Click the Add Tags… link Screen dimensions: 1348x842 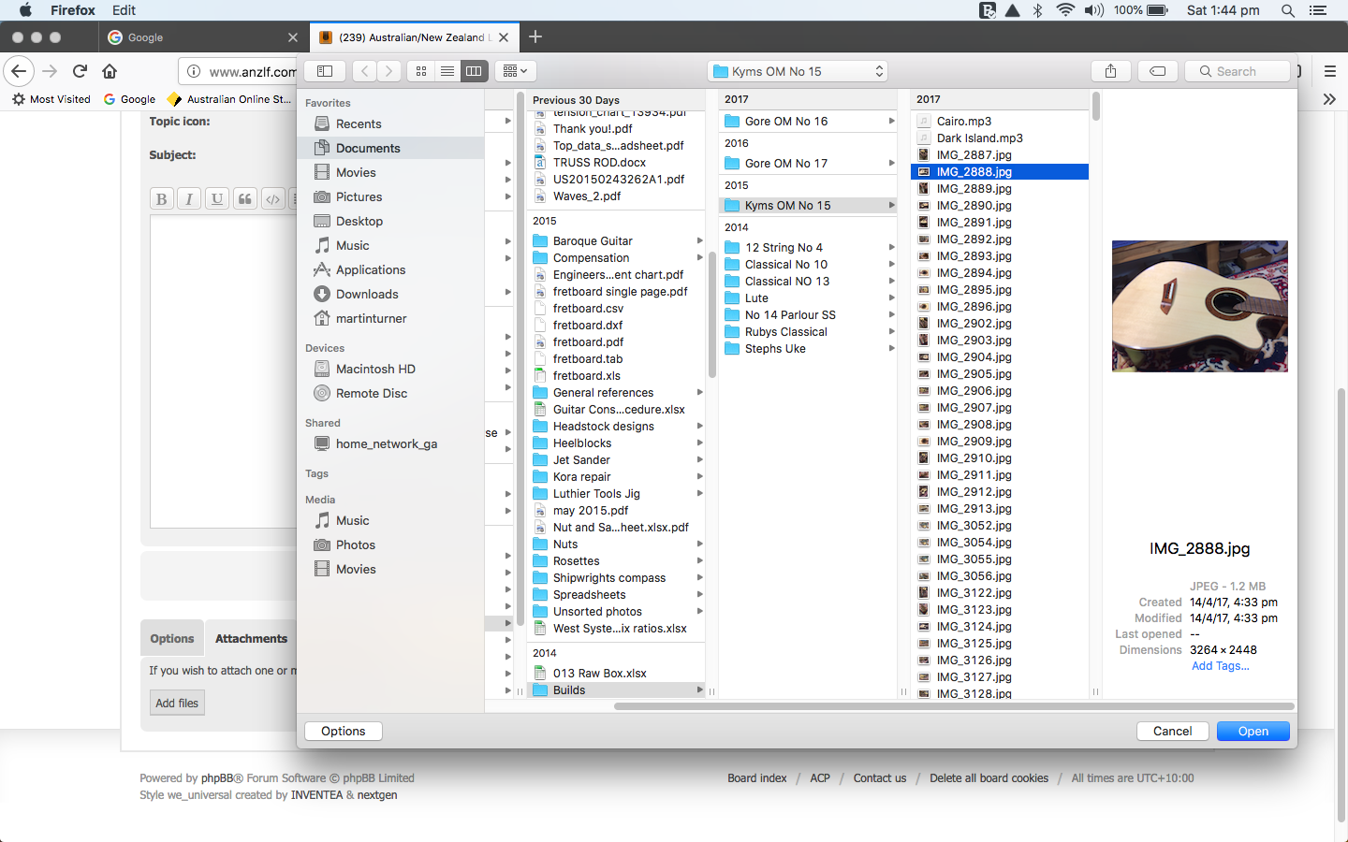pos(1220,666)
